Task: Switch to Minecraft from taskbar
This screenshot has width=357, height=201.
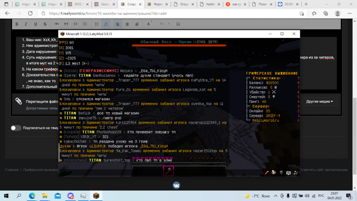Action: coord(96,196)
